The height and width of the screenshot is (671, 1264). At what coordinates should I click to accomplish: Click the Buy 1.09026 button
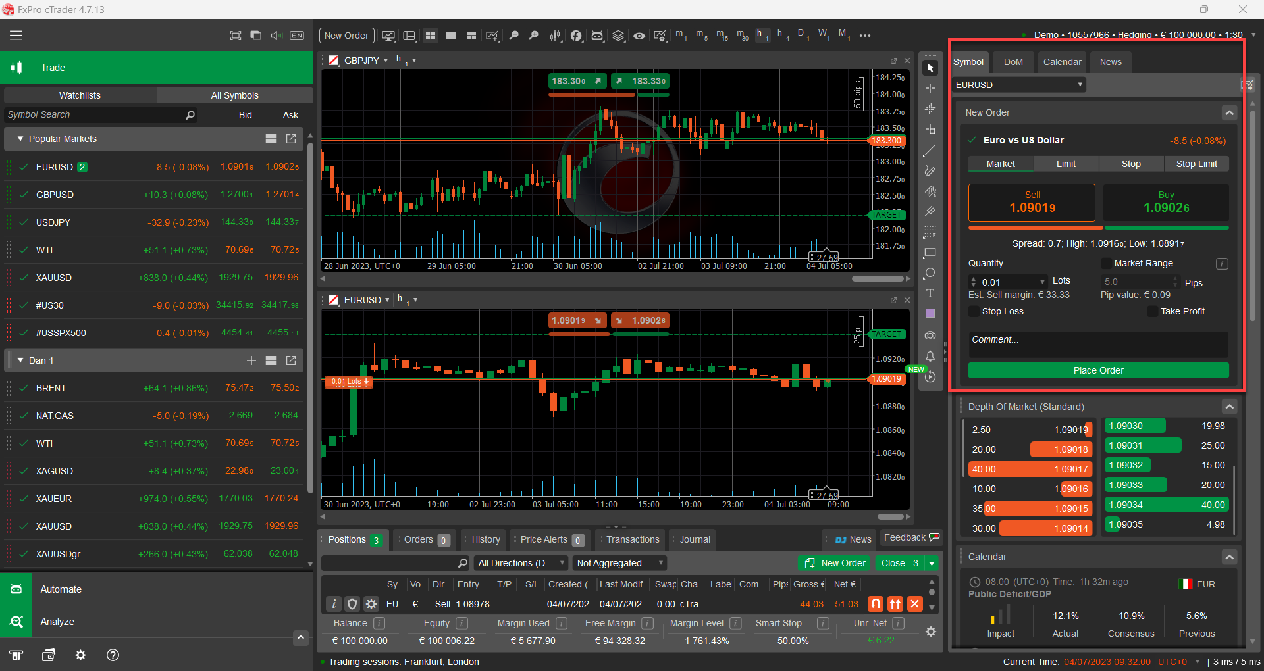1165,202
